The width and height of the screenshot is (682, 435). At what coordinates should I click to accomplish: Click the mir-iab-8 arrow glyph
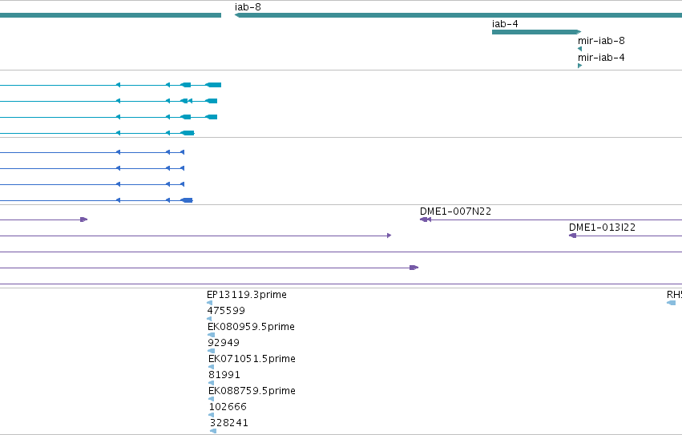click(579, 49)
